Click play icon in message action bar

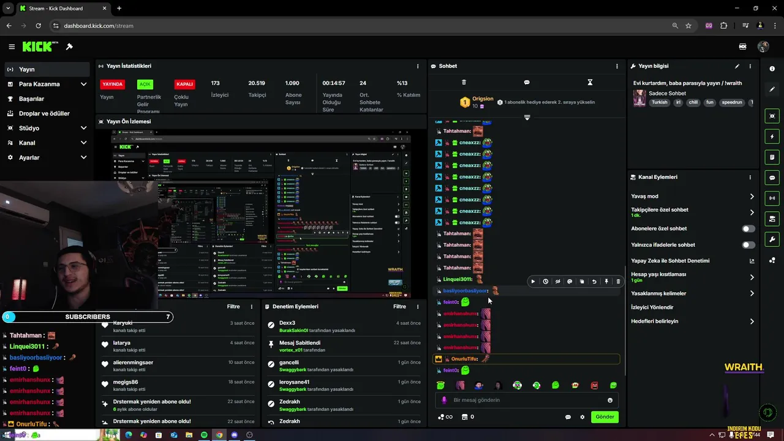pos(533,282)
